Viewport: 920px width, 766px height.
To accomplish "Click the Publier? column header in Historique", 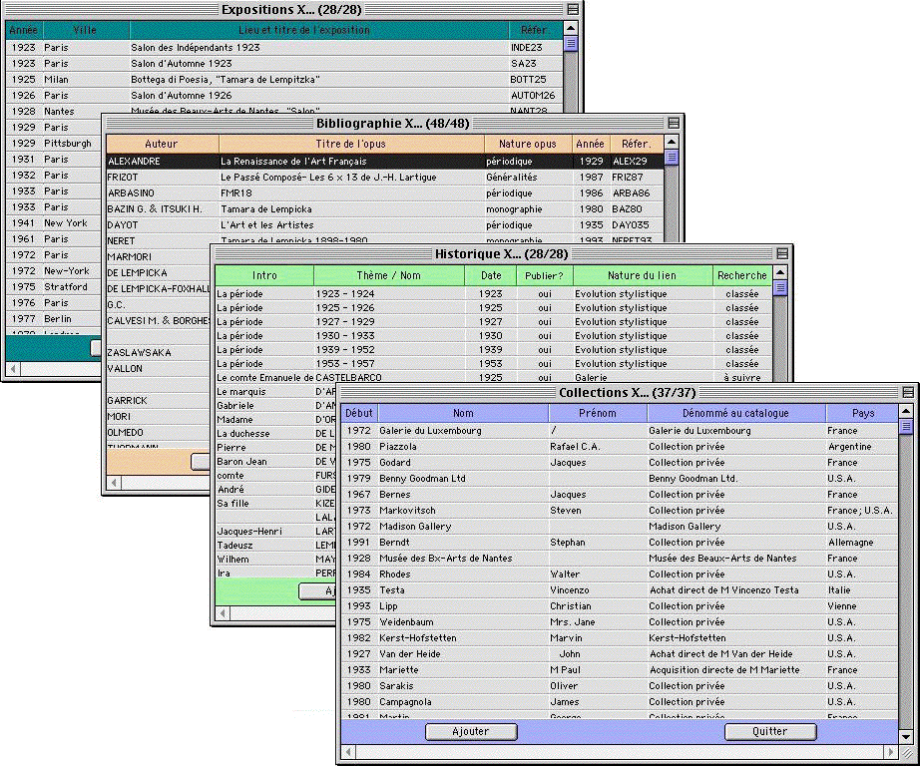I will click(x=544, y=275).
